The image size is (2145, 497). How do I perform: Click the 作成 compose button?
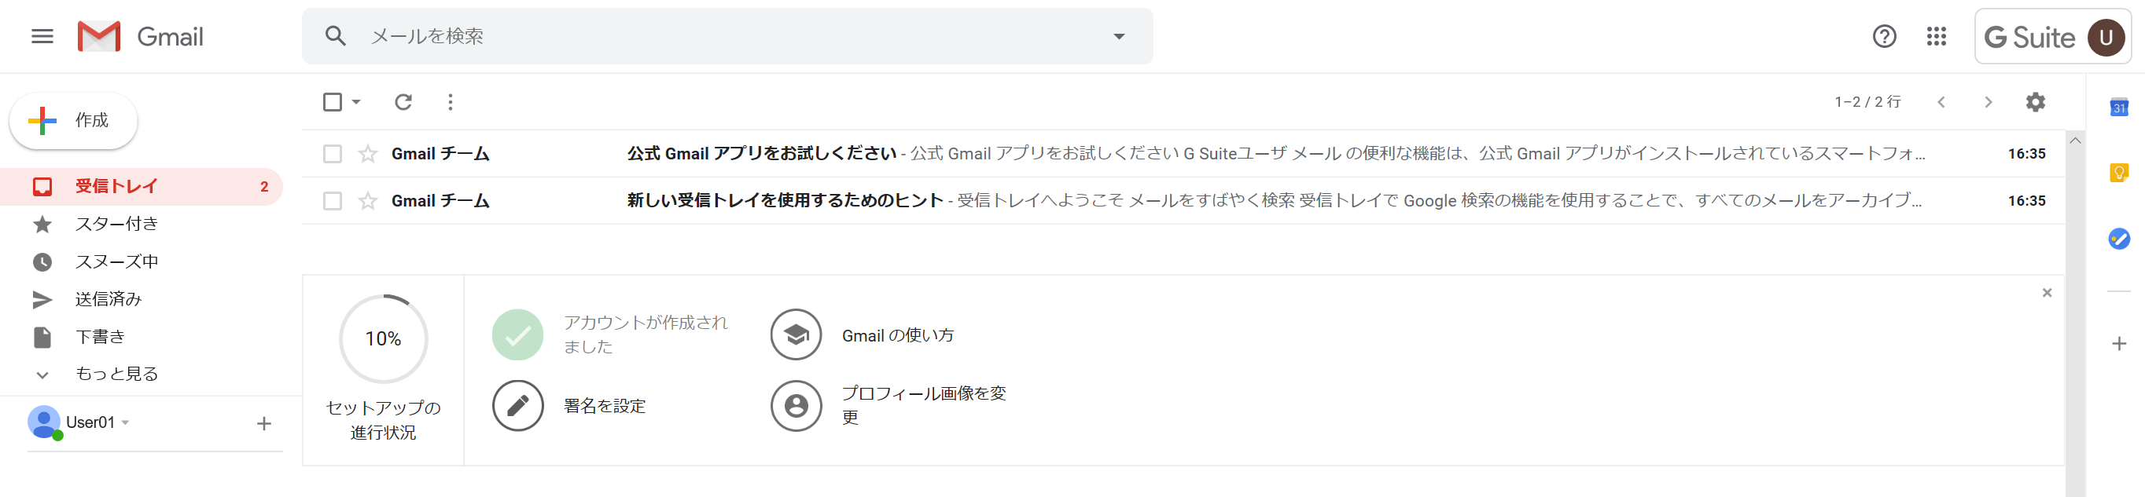coord(73,120)
